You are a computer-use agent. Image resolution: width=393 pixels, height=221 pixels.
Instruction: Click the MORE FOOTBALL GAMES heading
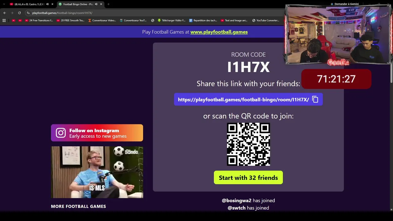pyautogui.click(x=78, y=206)
